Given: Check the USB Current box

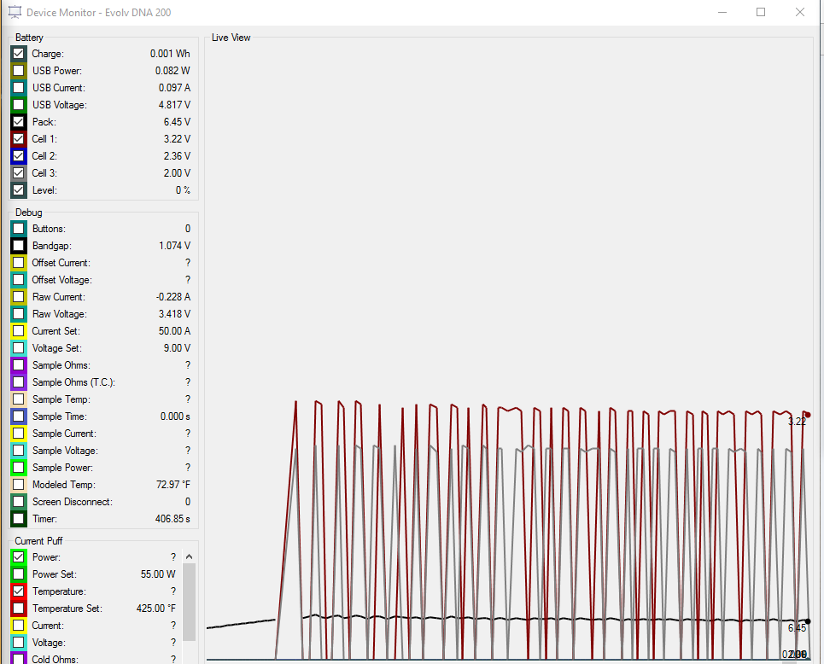Looking at the screenshot, I should tap(19, 88).
